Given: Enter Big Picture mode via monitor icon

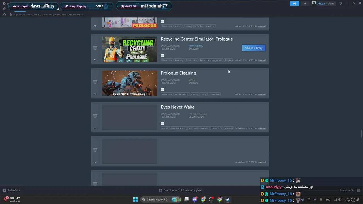Looking at the screenshot, I should pos(340,3).
